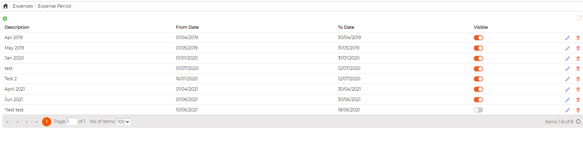
Task: Select Expense Period breadcrumb item
Action: point(55,6)
